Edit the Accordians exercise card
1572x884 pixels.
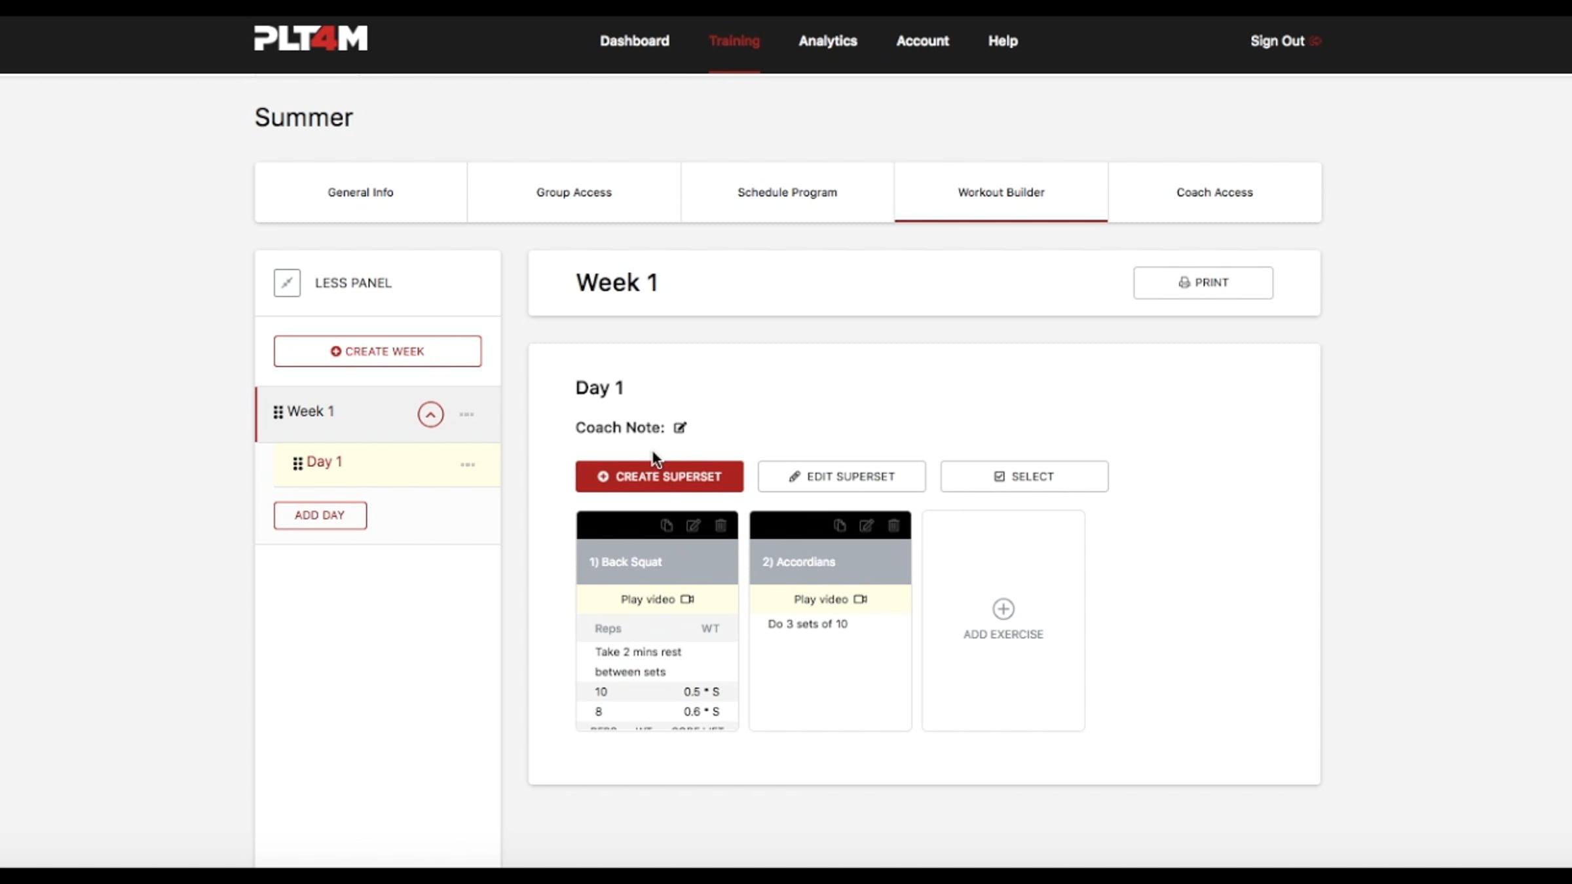tap(867, 525)
